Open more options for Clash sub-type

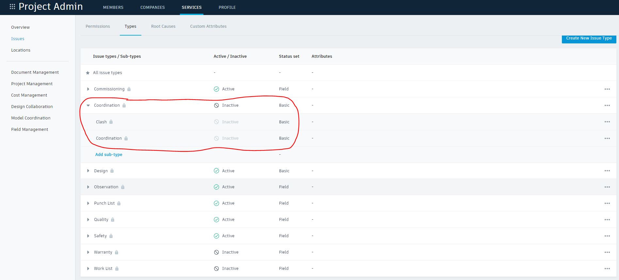pyautogui.click(x=607, y=122)
